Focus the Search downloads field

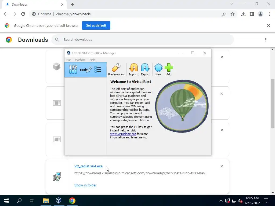point(143,40)
